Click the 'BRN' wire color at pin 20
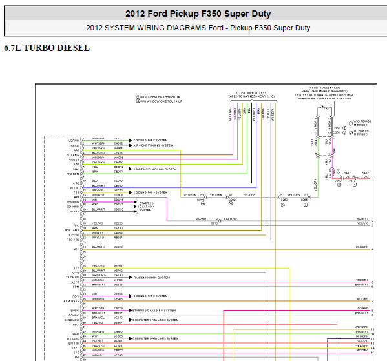The image size is (387, 361). click(x=95, y=228)
